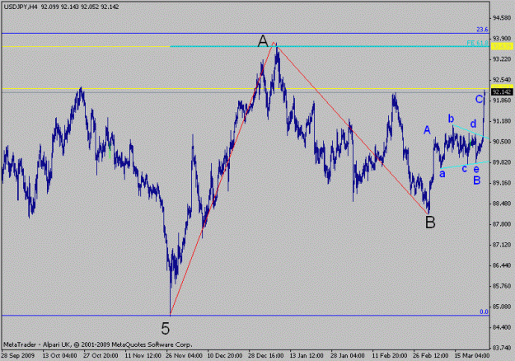Click the 93.900 price axis label
The image size is (515, 361).
click(x=502, y=39)
